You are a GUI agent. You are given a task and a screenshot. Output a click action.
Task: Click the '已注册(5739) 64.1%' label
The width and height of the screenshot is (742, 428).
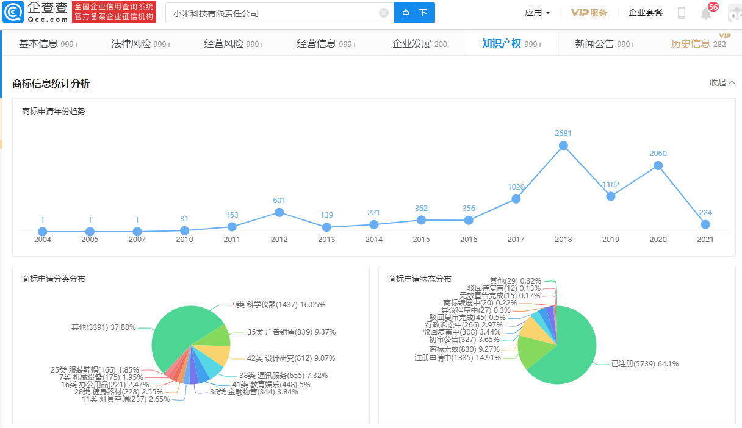[645, 364]
